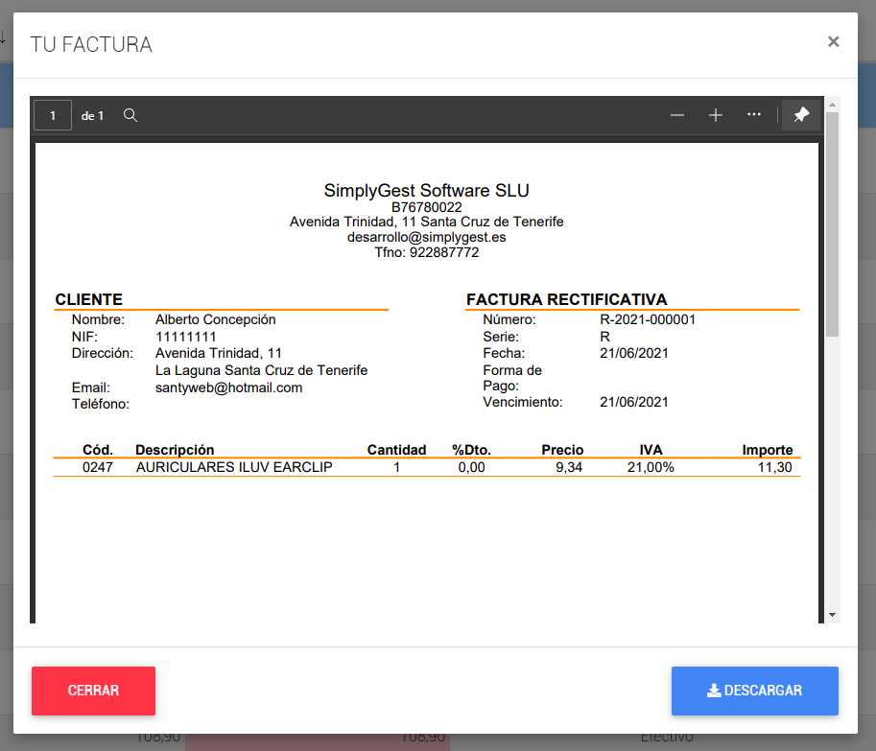
Task: Click the Fecha value 21/06/2021
Action: (x=633, y=353)
